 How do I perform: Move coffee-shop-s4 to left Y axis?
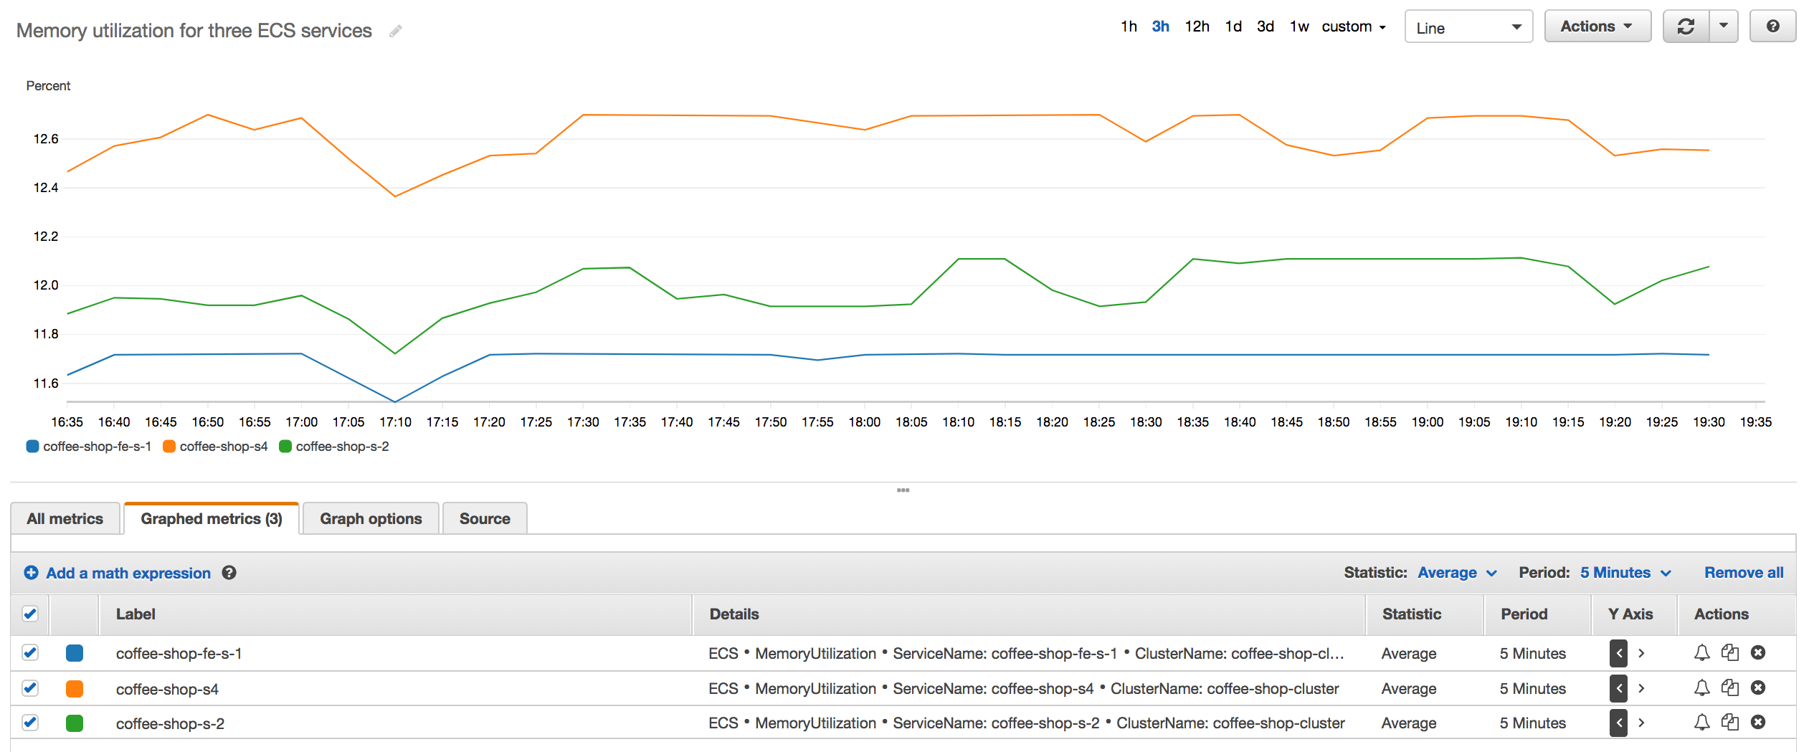point(1618,688)
